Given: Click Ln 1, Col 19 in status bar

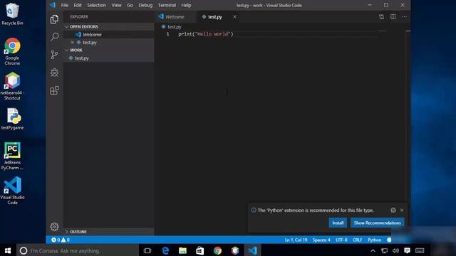Looking at the screenshot, I should pyautogui.click(x=296, y=240).
